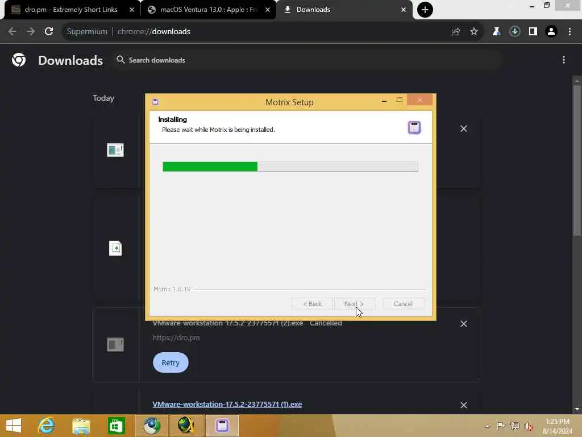Click the muted volume tray icon
Image resolution: width=582 pixels, height=437 pixels.
[529, 426]
